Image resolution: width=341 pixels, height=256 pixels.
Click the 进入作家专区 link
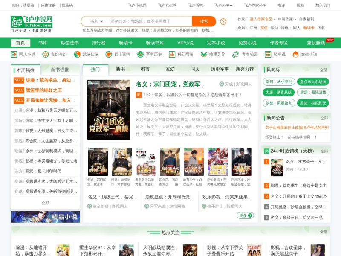pyautogui.click(x=261, y=19)
